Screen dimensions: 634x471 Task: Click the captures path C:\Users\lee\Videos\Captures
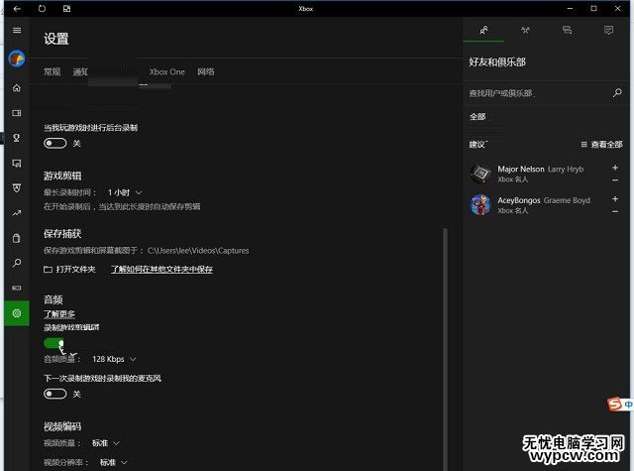click(x=198, y=251)
